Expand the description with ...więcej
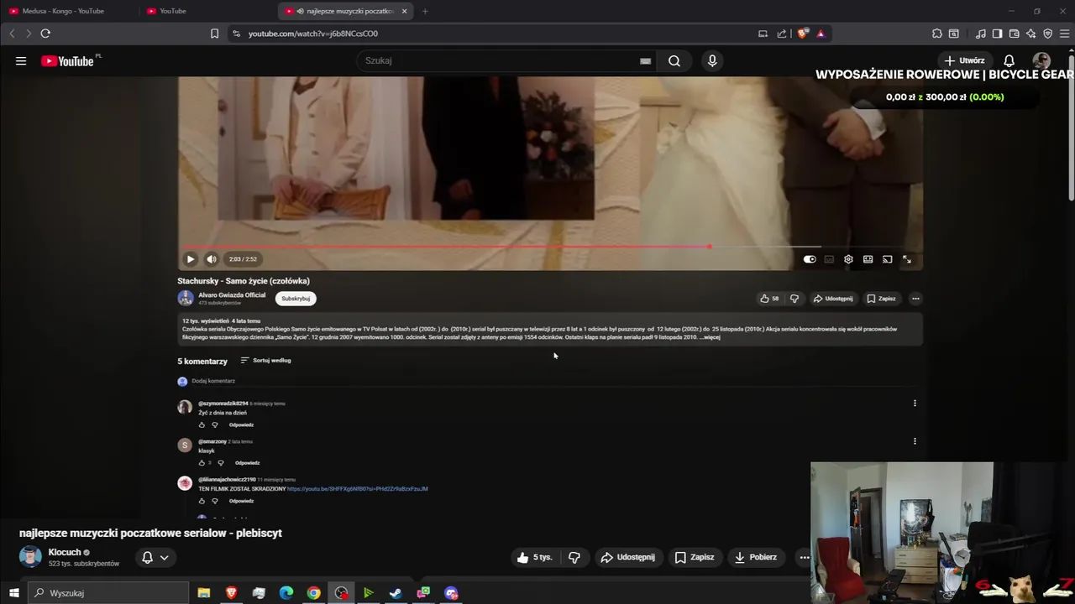Viewport: 1075px width, 604px height. [x=711, y=337]
